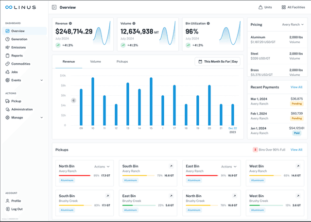This screenshot has height=222, width=311.
Task: Go to Commodities in sidebar
Action: point(20,64)
